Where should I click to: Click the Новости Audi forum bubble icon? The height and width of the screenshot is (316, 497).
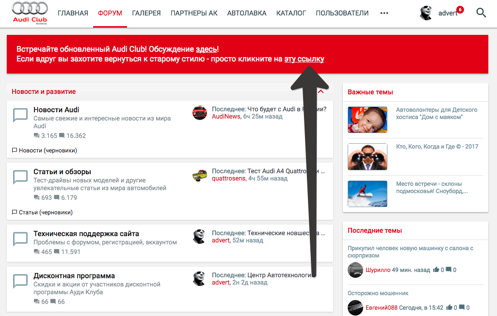tap(20, 115)
